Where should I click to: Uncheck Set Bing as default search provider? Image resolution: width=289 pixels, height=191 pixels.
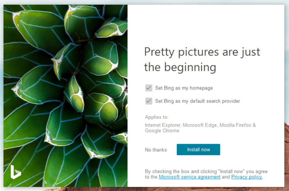click(x=149, y=101)
